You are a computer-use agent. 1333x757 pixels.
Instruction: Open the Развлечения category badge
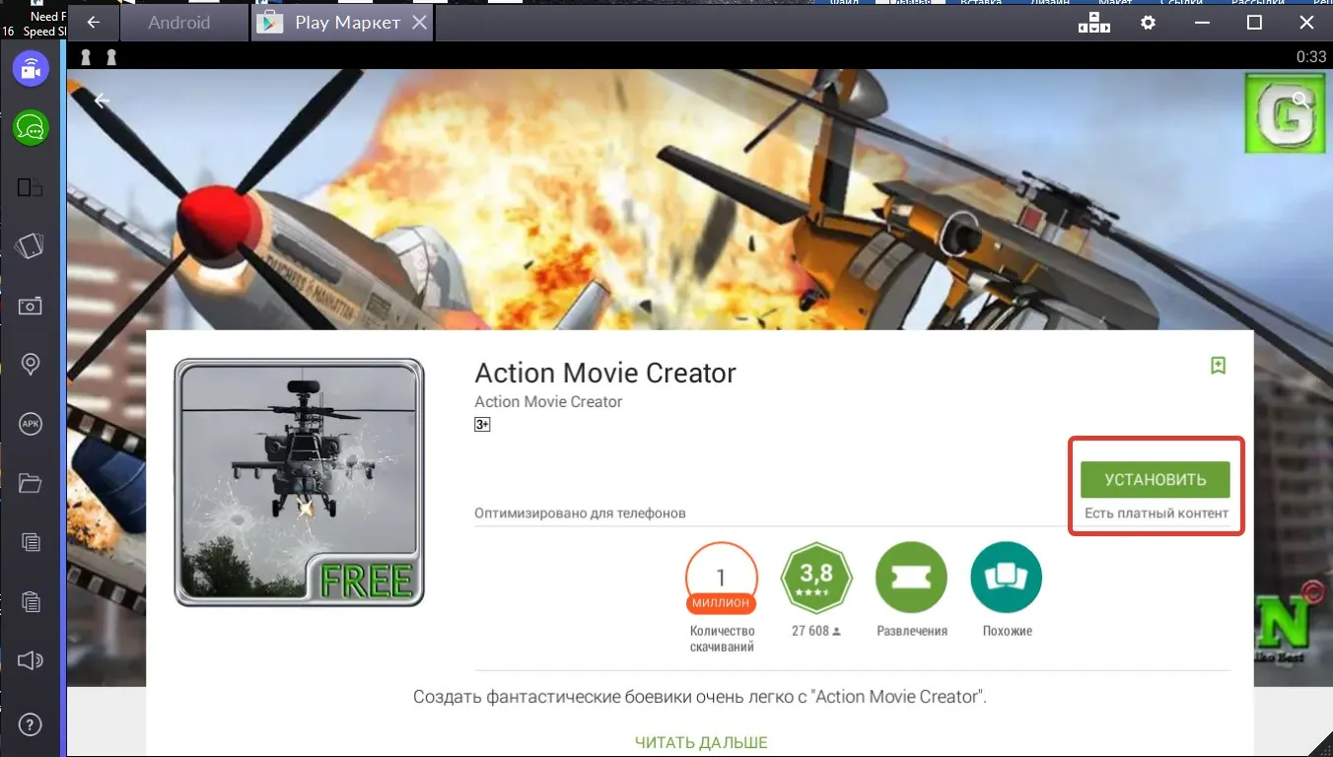[x=911, y=579]
